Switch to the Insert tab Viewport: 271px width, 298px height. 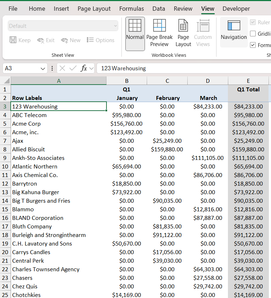point(61,9)
